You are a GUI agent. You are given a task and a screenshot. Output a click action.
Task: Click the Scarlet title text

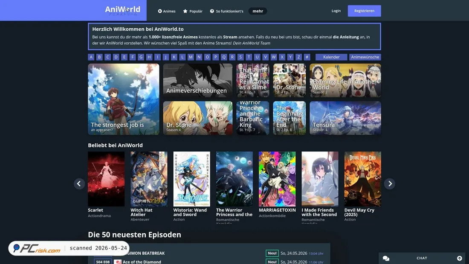click(96, 210)
